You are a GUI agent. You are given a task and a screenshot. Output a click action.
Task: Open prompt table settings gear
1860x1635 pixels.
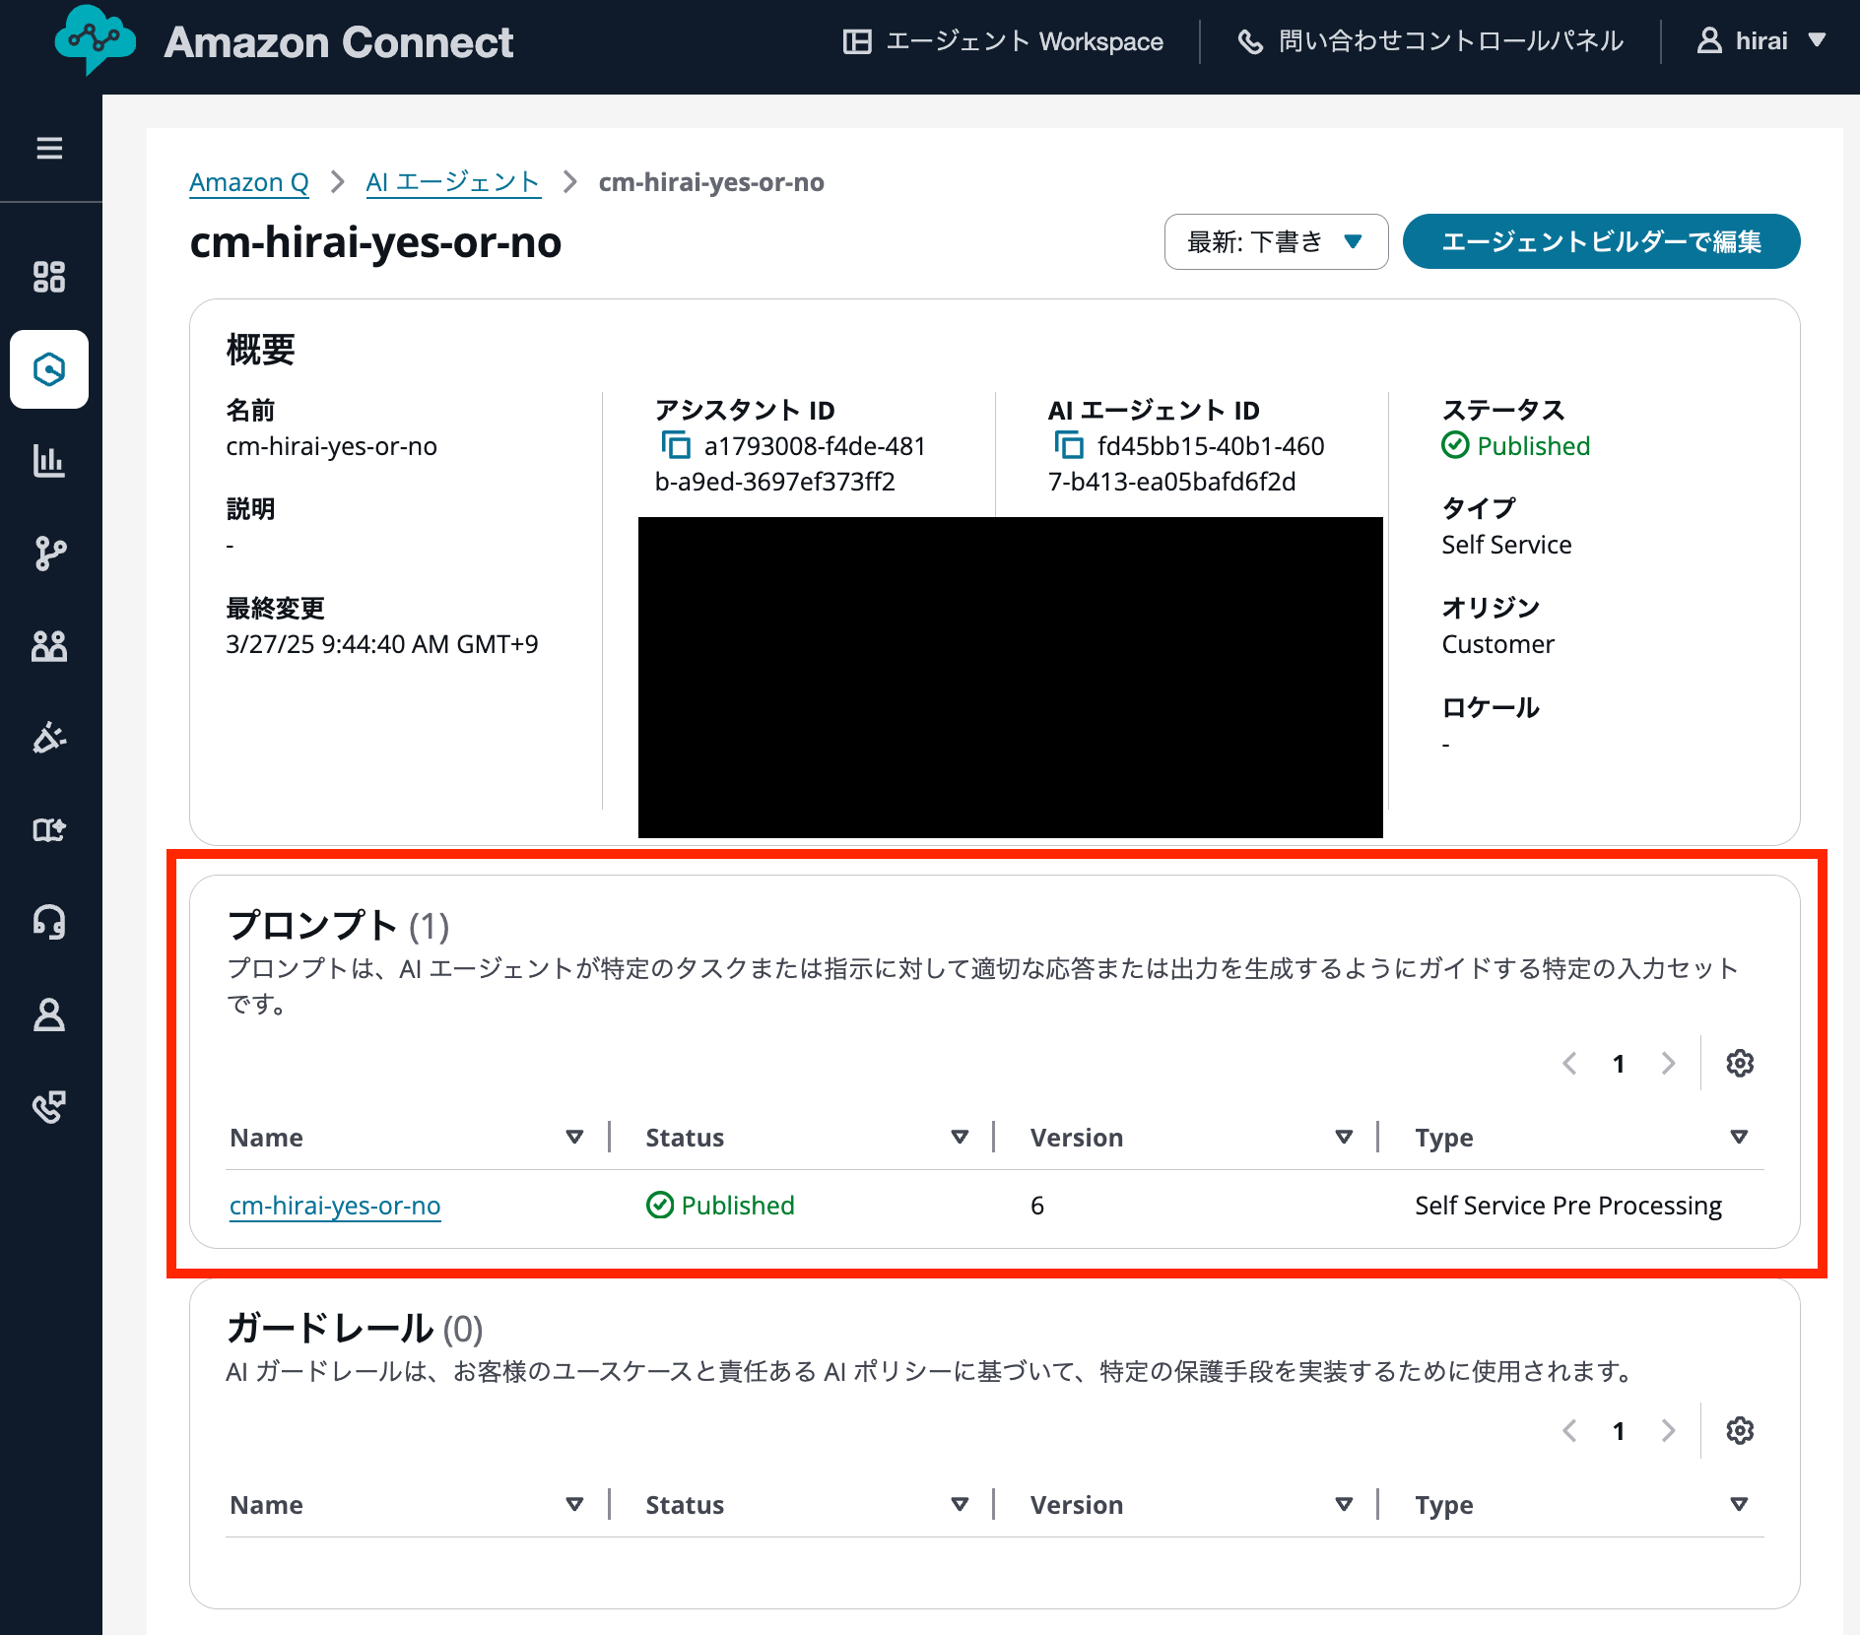1740,1064
